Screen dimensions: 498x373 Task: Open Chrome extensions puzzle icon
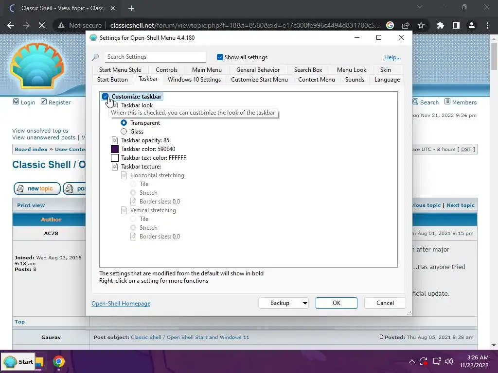coord(440,25)
